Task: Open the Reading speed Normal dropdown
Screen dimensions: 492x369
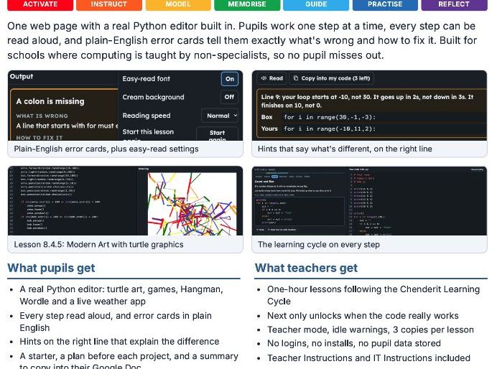Action: coord(220,116)
